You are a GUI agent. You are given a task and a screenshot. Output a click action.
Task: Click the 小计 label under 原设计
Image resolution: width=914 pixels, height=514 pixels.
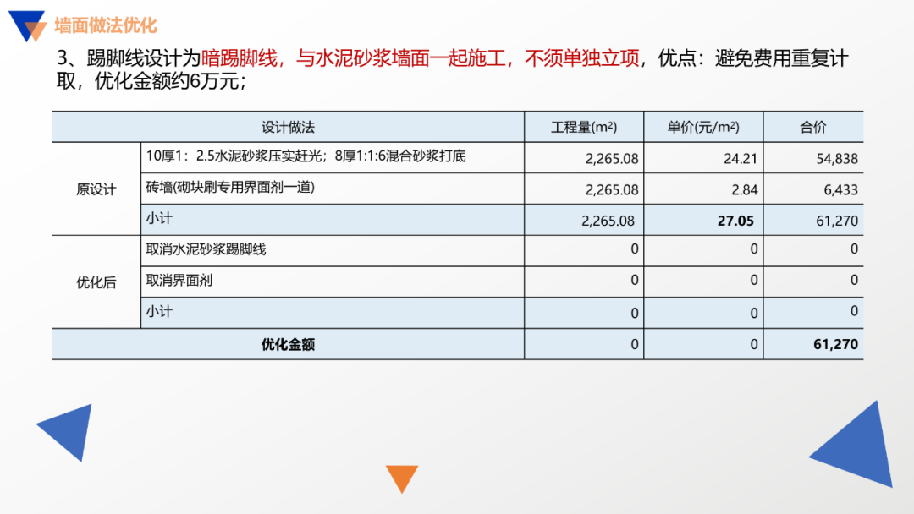point(159,218)
